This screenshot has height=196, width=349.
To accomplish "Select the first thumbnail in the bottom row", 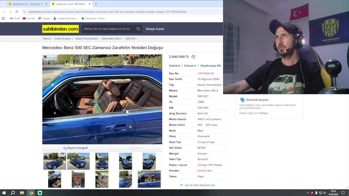I will [x=55, y=179].
